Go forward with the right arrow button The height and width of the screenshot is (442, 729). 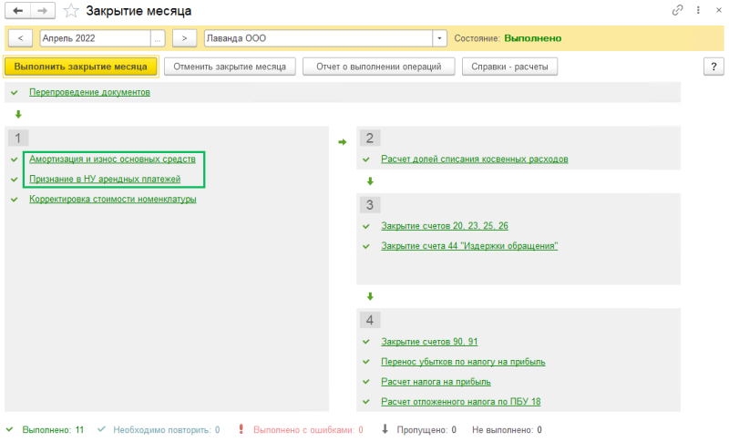[43, 11]
